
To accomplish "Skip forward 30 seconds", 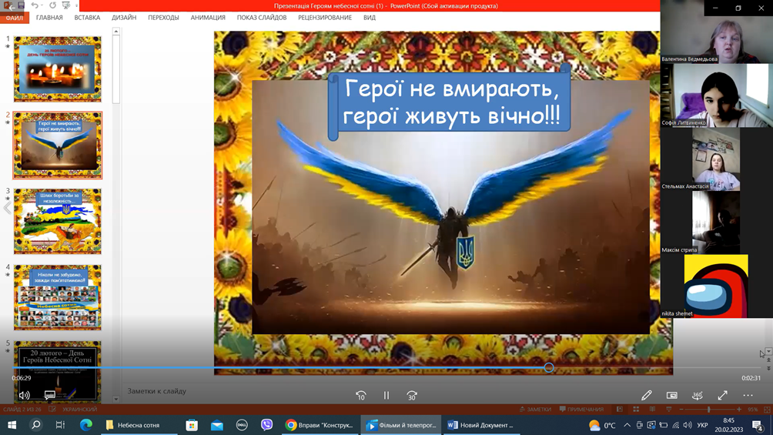I will click(x=412, y=396).
